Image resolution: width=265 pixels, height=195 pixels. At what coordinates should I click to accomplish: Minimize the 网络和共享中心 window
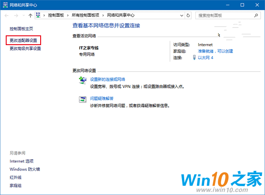(227, 5)
